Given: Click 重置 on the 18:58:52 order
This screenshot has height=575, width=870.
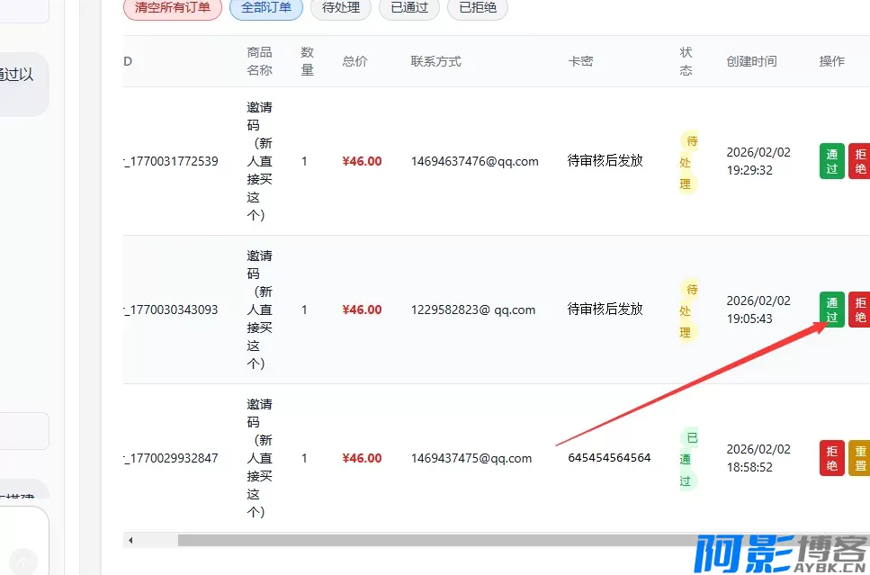Looking at the screenshot, I should (x=859, y=458).
